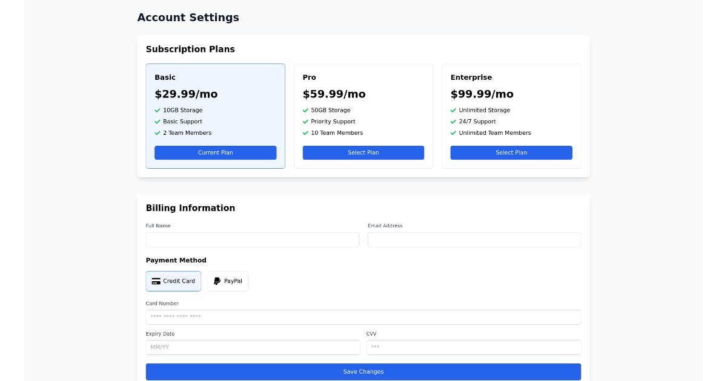Focus the Card Number field
This screenshot has width=727, height=381.
coord(363,316)
